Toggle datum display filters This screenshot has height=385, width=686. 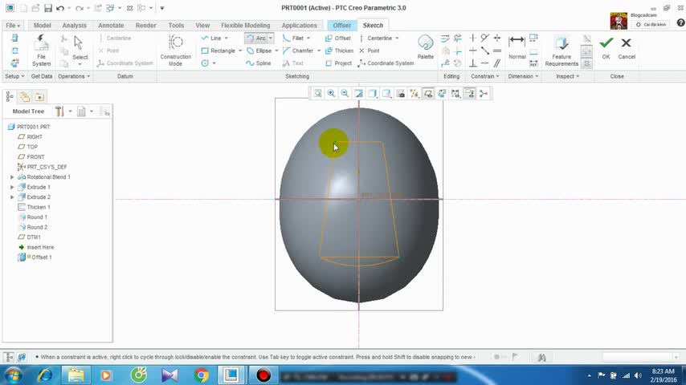pyautogui.click(x=414, y=94)
